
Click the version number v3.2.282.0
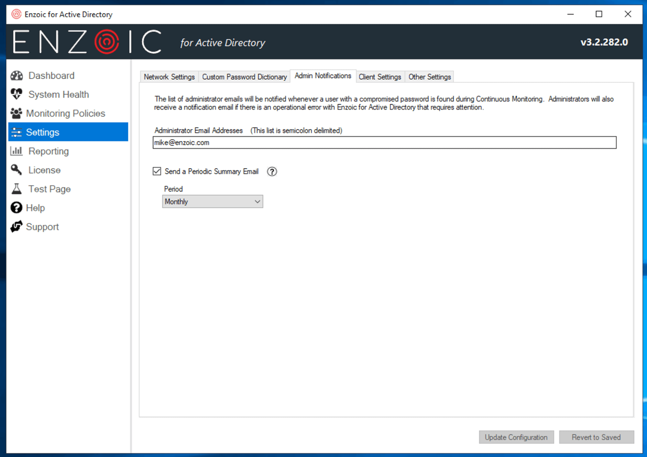point(604,42)
